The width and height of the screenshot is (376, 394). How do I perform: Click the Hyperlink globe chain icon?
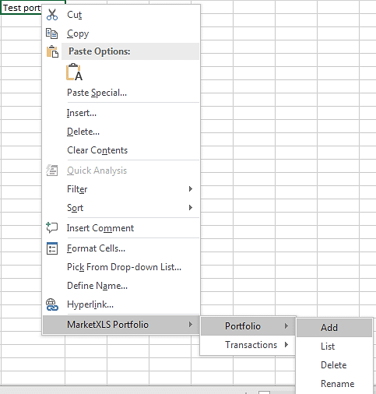pyautogui.click(x=52, y=304)
